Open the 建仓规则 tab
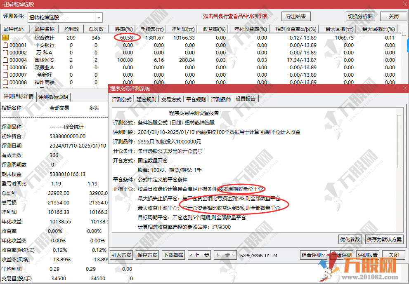409x284 pixels. [147, 99]
